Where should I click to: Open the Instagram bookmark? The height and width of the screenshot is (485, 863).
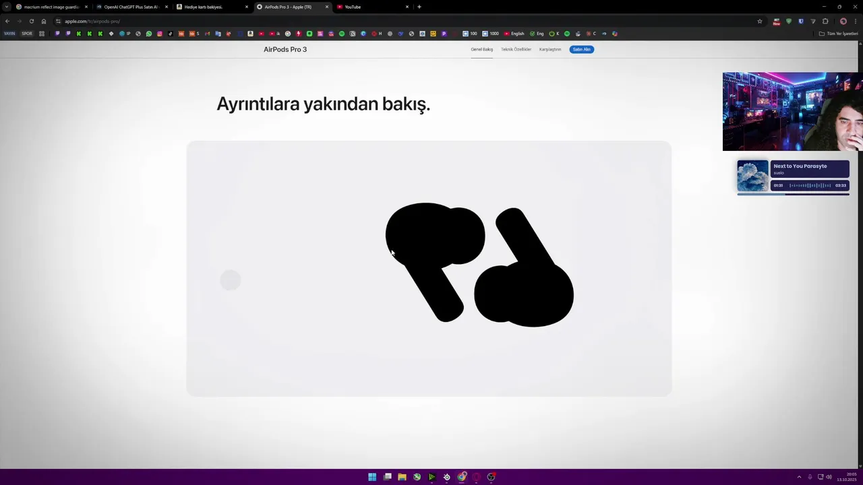[x=160, y=33]
